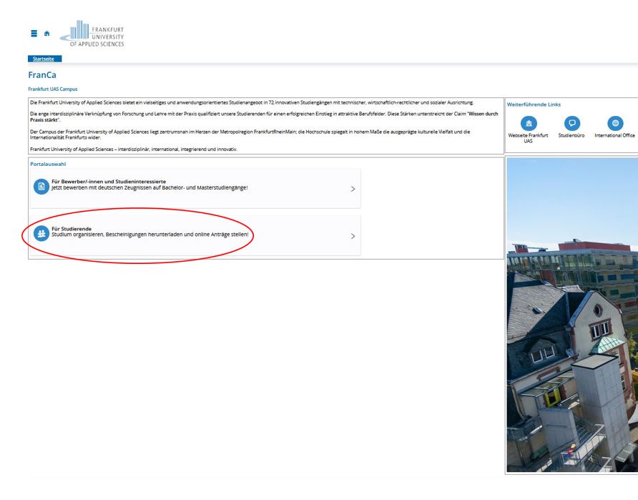This screenshot has height=500, width=638.
Task: Click the 'Frankfurt UAS Campus' subtitle
Action: 52,89
